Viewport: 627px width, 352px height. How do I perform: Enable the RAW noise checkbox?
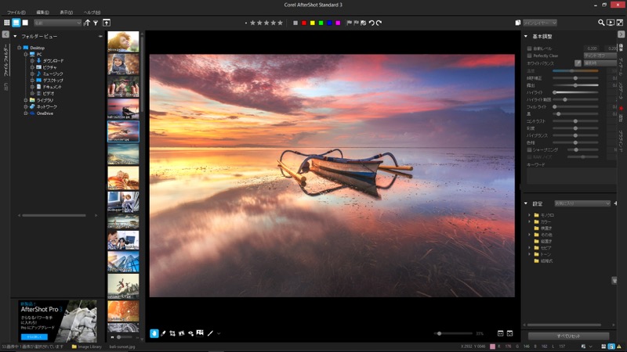(529, 157)
